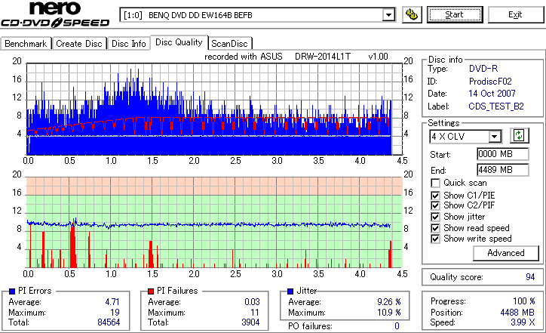Click the Nero CD-DVD Speed logo

(x=55, y=14)
